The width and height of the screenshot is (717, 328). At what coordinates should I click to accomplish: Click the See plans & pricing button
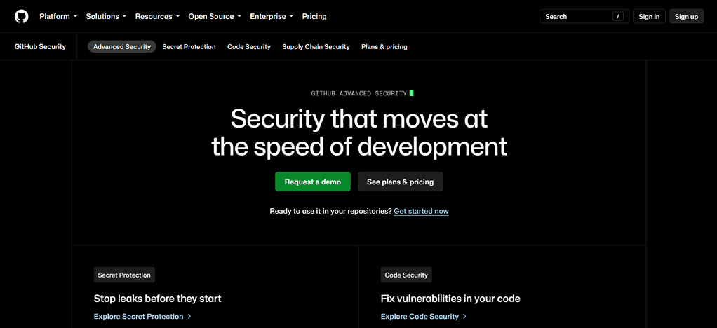pyautogui.click(x=400, y=182)
